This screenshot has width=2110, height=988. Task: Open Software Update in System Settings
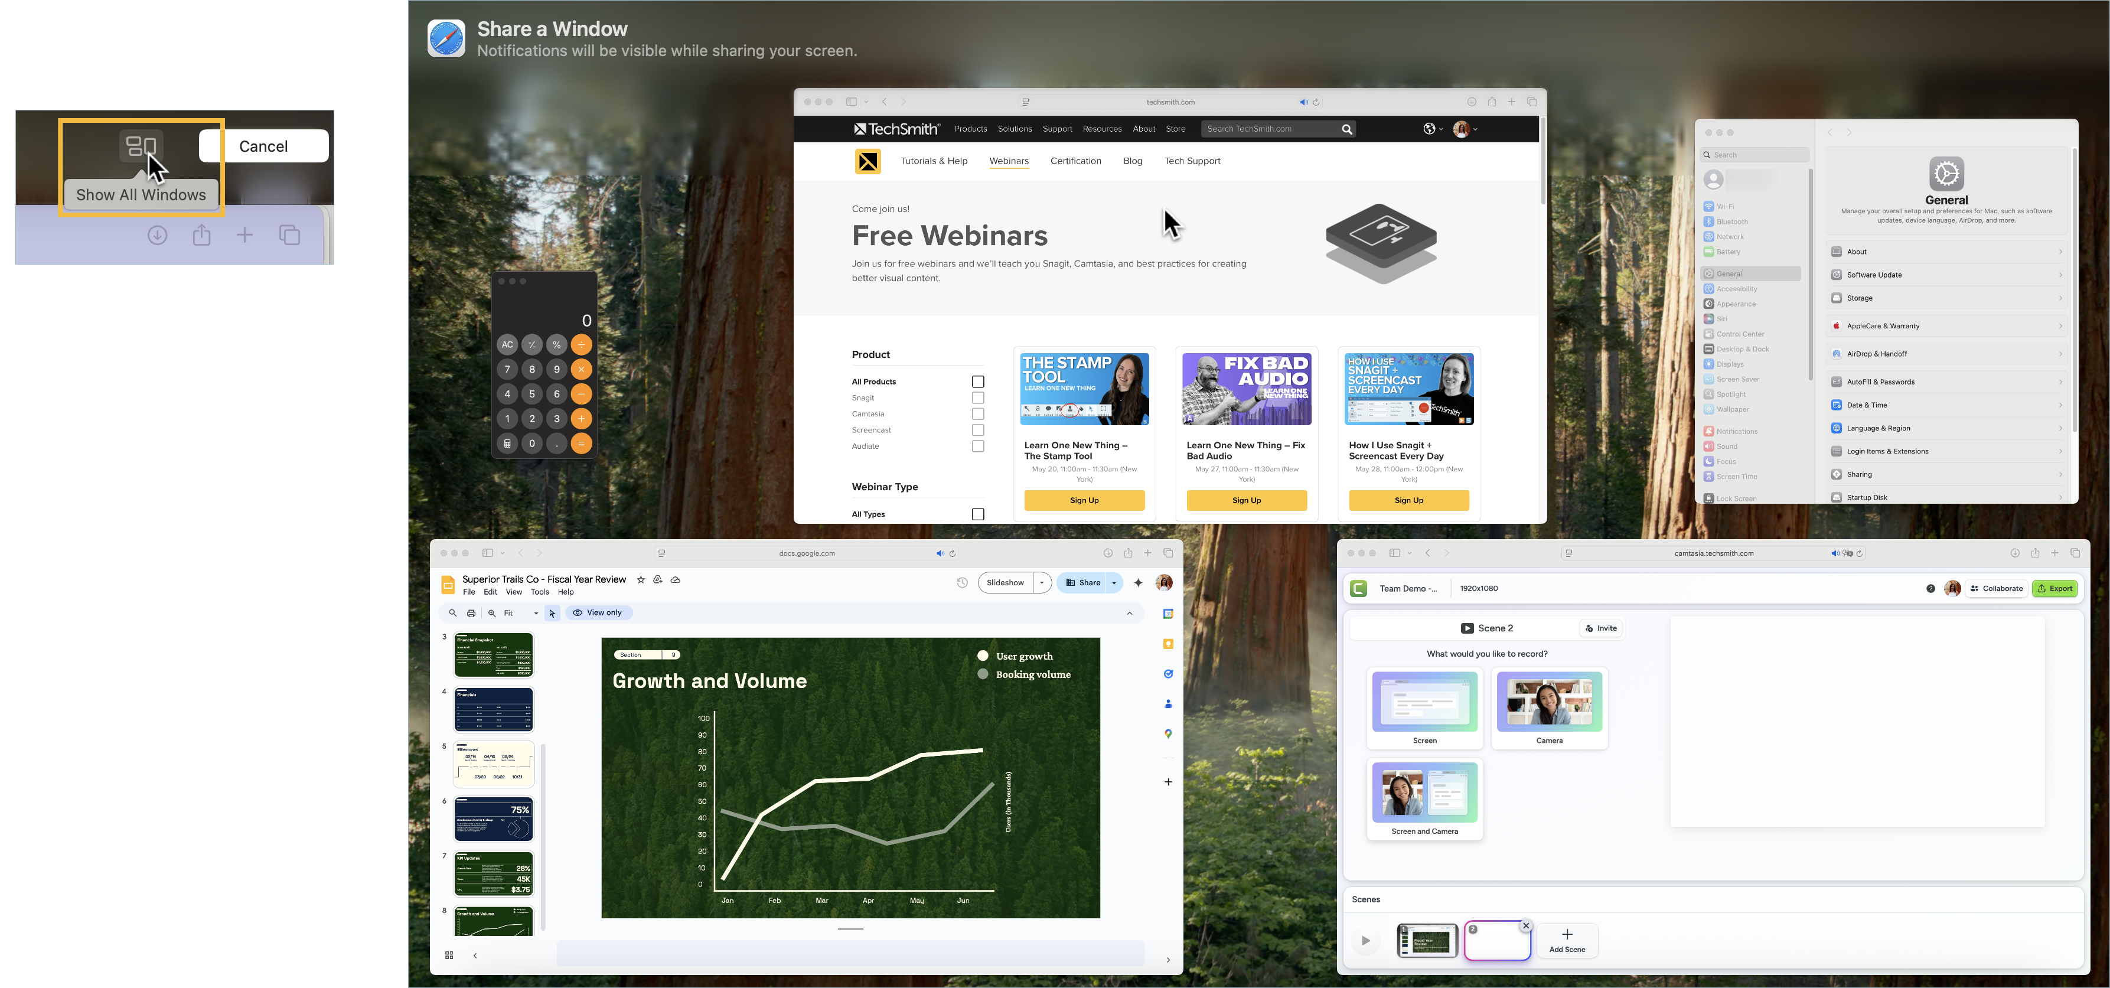[x=1946, y=275]
